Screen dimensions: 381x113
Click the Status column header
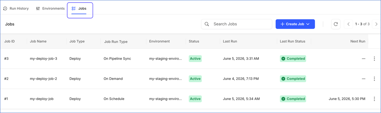click(x=194, y=41)
